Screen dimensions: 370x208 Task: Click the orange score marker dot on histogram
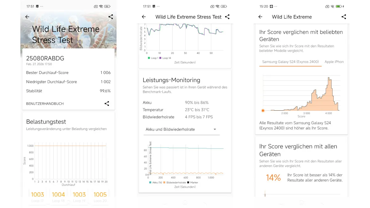263,110
